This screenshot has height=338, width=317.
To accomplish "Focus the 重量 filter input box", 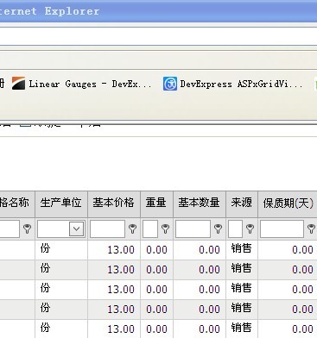I will (x=150, y=228).
